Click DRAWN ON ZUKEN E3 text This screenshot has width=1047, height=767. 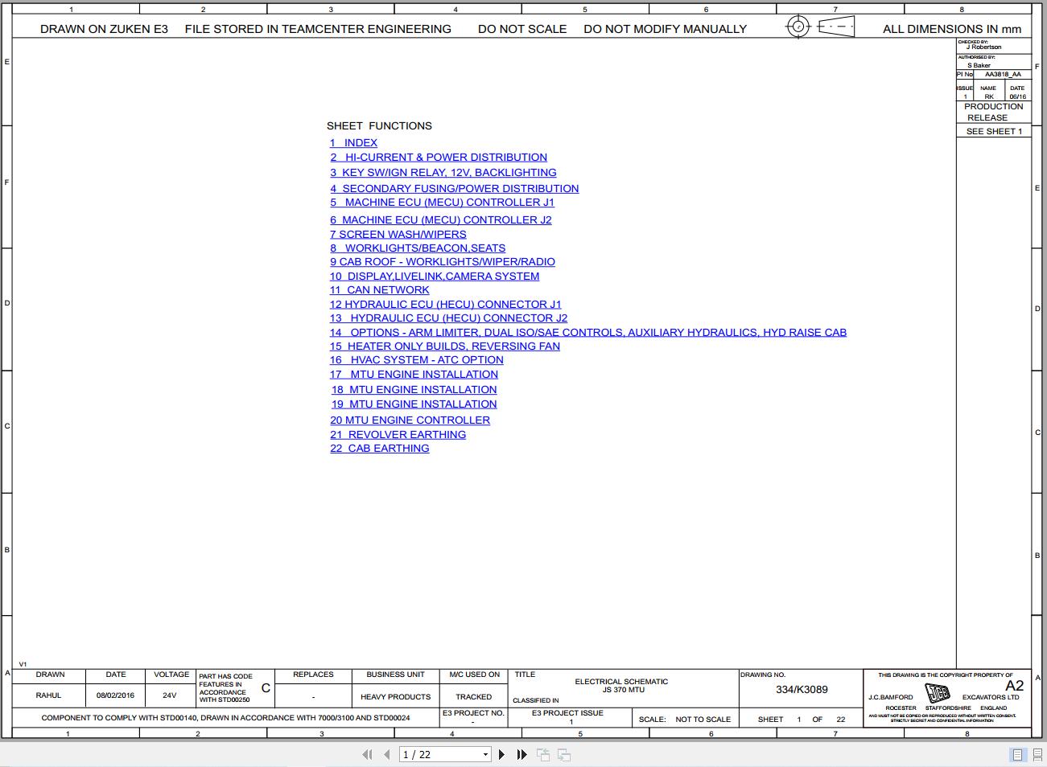coord(104,29)
